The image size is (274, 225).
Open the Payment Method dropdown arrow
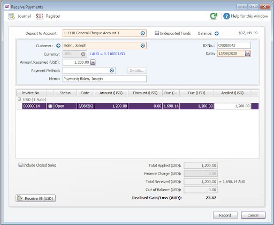point(112,71)
